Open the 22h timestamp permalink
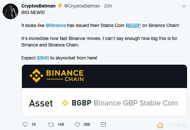The image size is (190, 130). tap(108, 6)
